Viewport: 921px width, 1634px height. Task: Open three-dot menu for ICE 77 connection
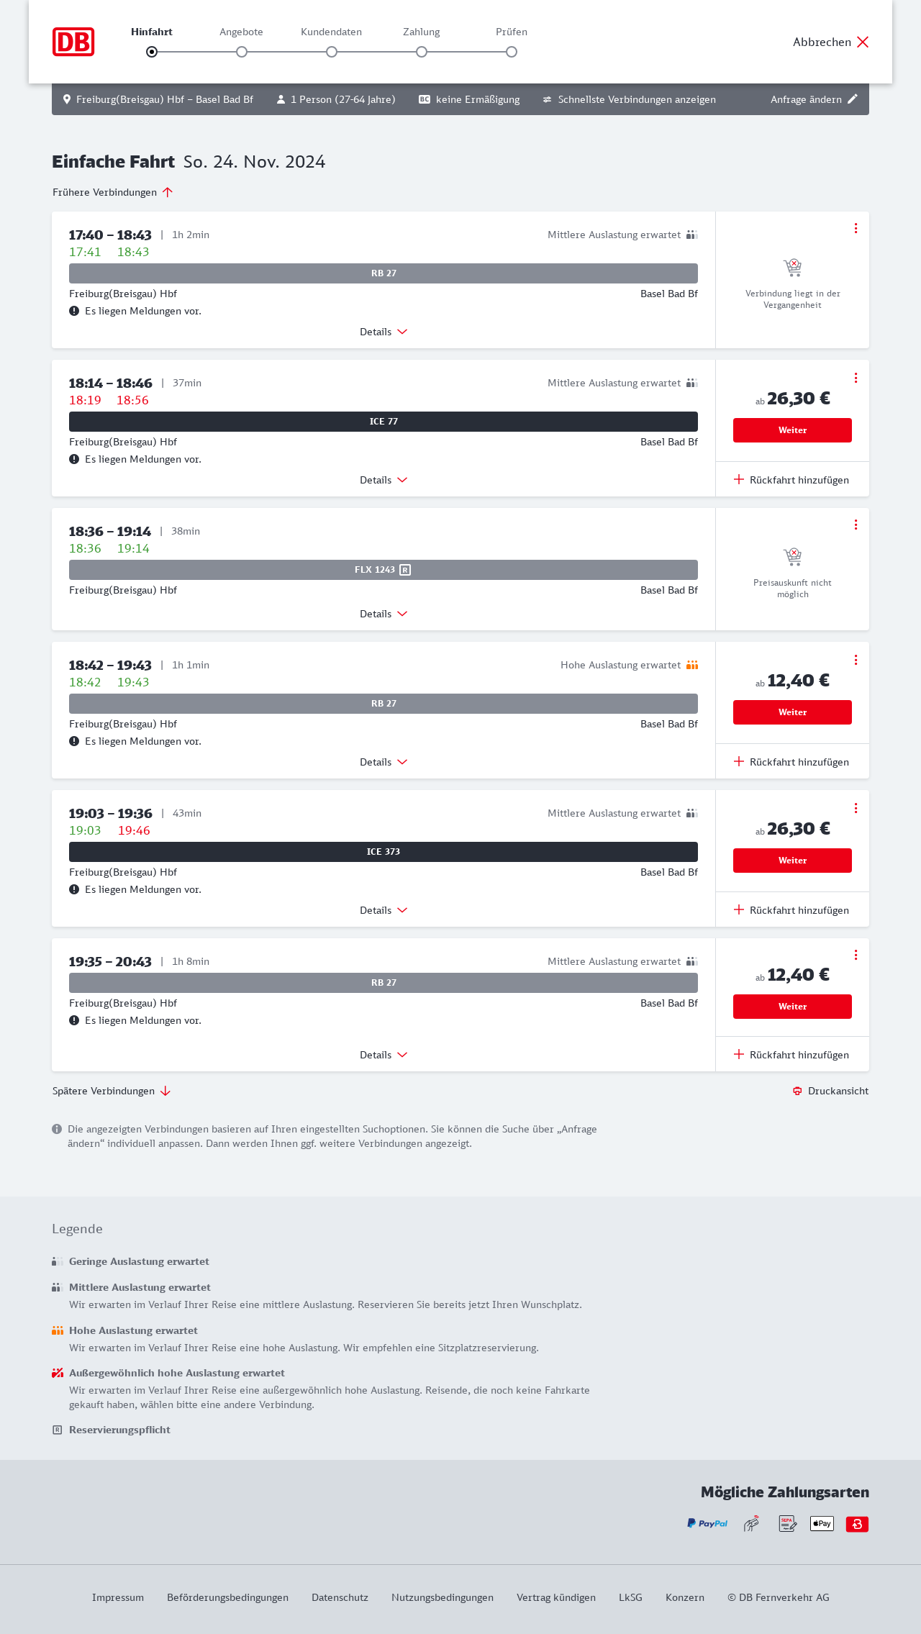(x=856, y=378)
